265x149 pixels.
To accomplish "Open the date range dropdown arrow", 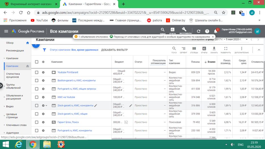I will [247, 39].
